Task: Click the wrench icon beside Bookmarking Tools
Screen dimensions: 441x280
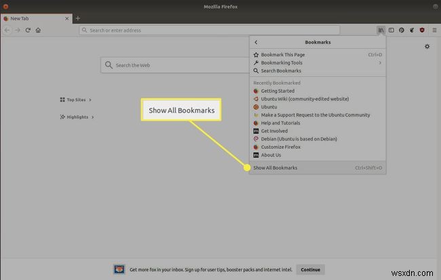Action: [x=256, y=62]
